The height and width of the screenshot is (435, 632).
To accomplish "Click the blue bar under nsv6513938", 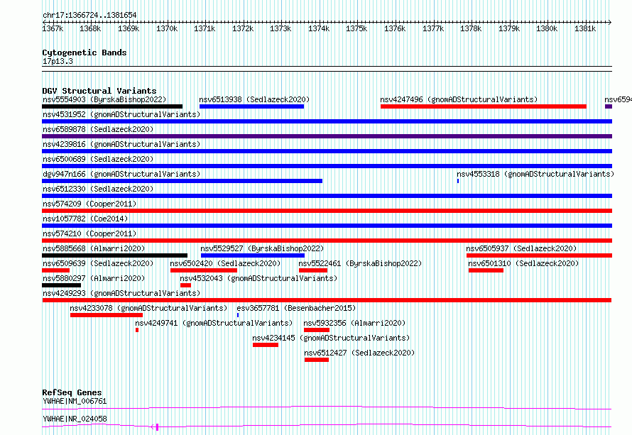I will point(251,106).
